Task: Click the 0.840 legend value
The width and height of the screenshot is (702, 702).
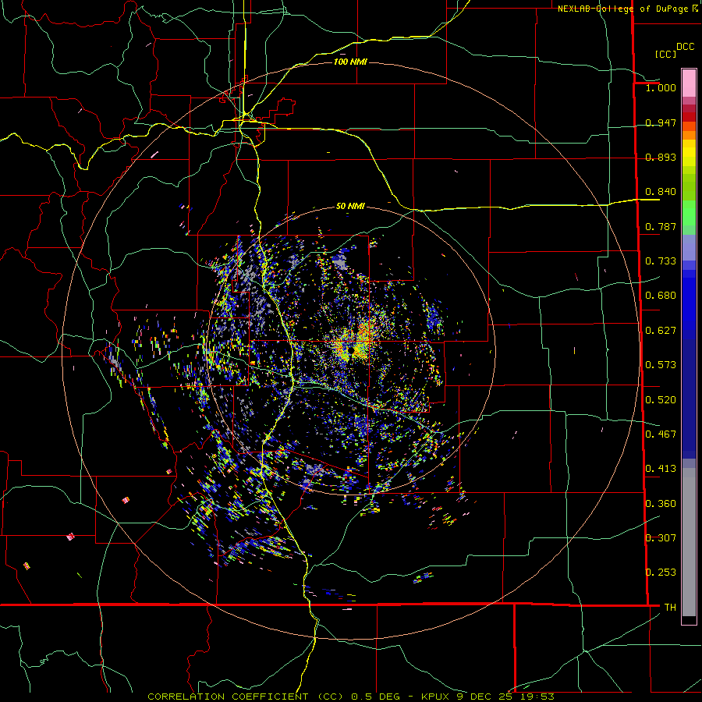Action: pos(661,192)
